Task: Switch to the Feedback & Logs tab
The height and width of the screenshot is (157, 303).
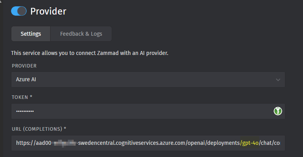Action: [81, 34]
